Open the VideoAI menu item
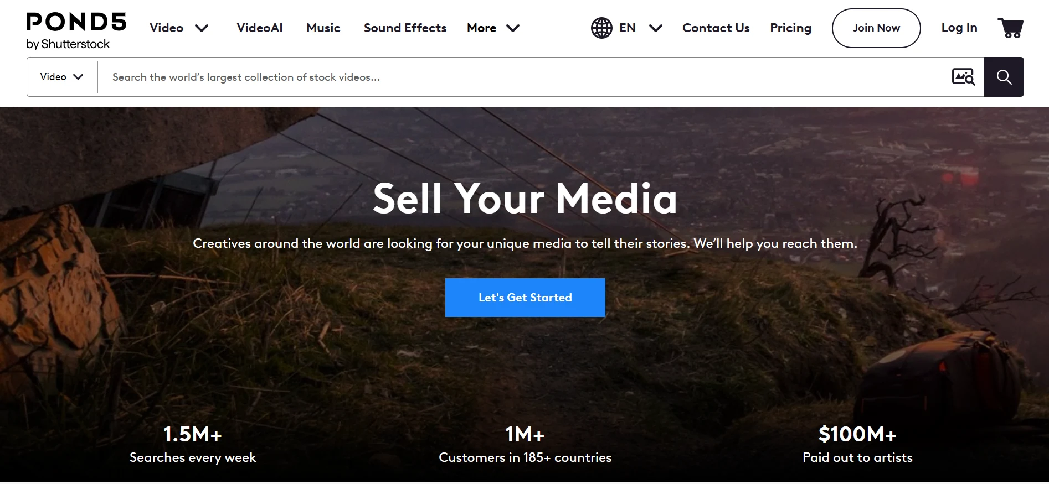Viewport: 1049px width, 484px height. 260,28
